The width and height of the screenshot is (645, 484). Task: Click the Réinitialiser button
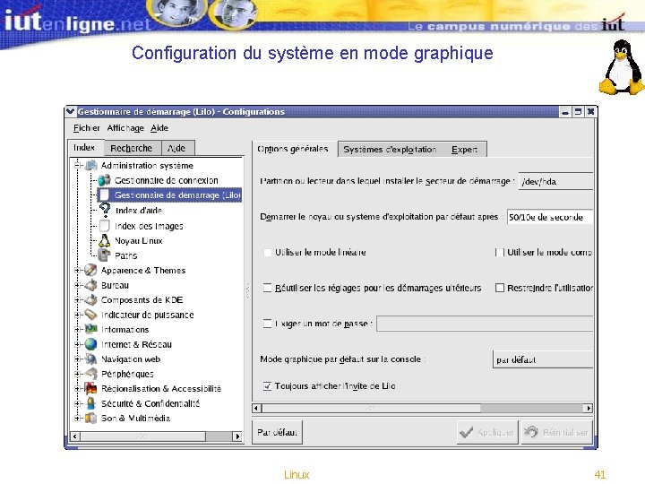click(557, 432)
